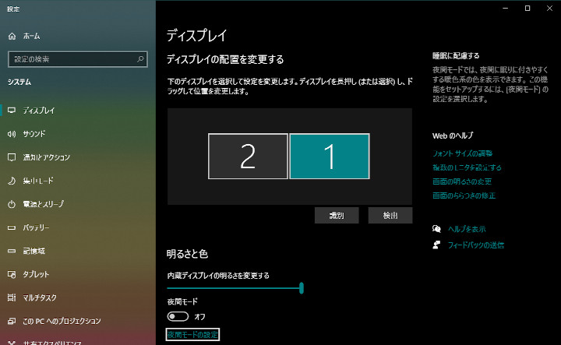Click the システム sidebar heading
561x345 pixels.
click(x=19, y=82)
